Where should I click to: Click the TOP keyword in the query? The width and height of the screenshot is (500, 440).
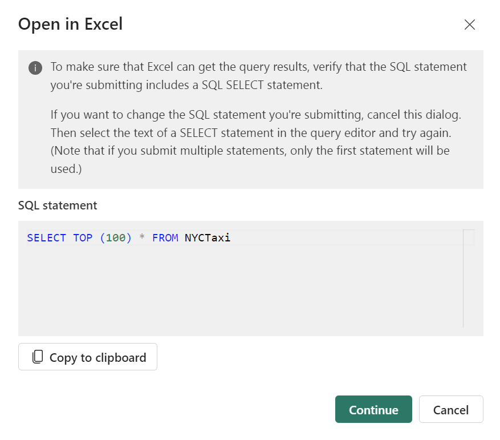pos(83,238)
